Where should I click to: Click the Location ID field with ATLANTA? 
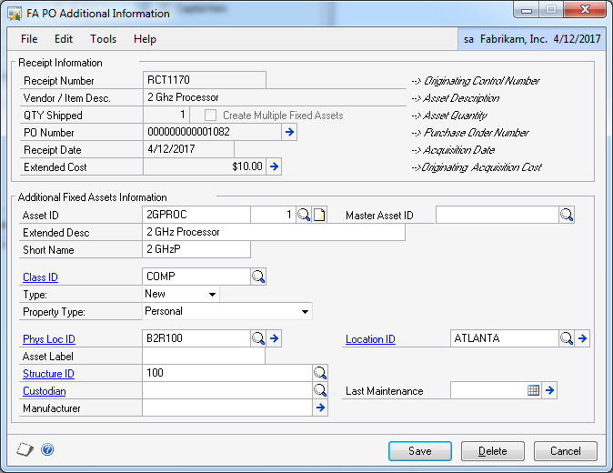click(x=505, y=338)
